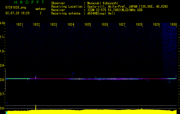Click the Receiver field label
This screenshot has height=114, width=180.
tap(58, 10)
